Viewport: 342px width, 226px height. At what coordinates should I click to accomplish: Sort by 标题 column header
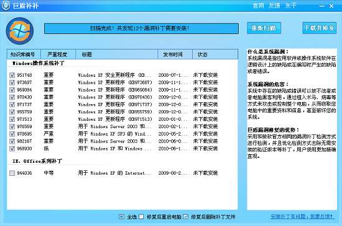116,54
